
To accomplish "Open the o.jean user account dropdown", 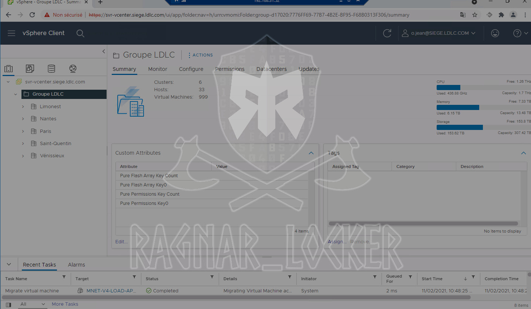I will [x=439, y=33].
